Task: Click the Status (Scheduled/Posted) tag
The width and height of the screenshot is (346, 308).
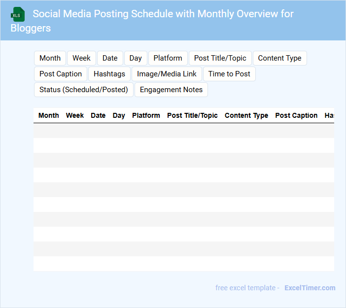Action: pos(83,90)
